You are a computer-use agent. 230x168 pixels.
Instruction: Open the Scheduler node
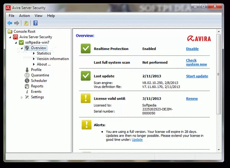(39, 81)
